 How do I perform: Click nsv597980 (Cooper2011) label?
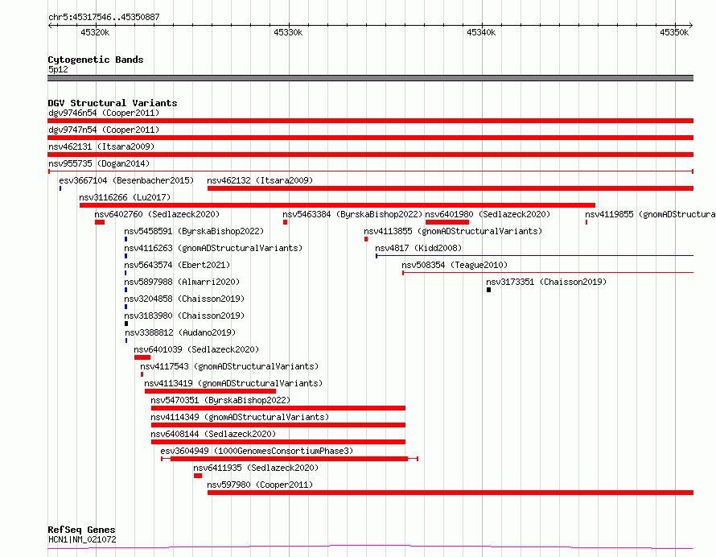(260, 485)
